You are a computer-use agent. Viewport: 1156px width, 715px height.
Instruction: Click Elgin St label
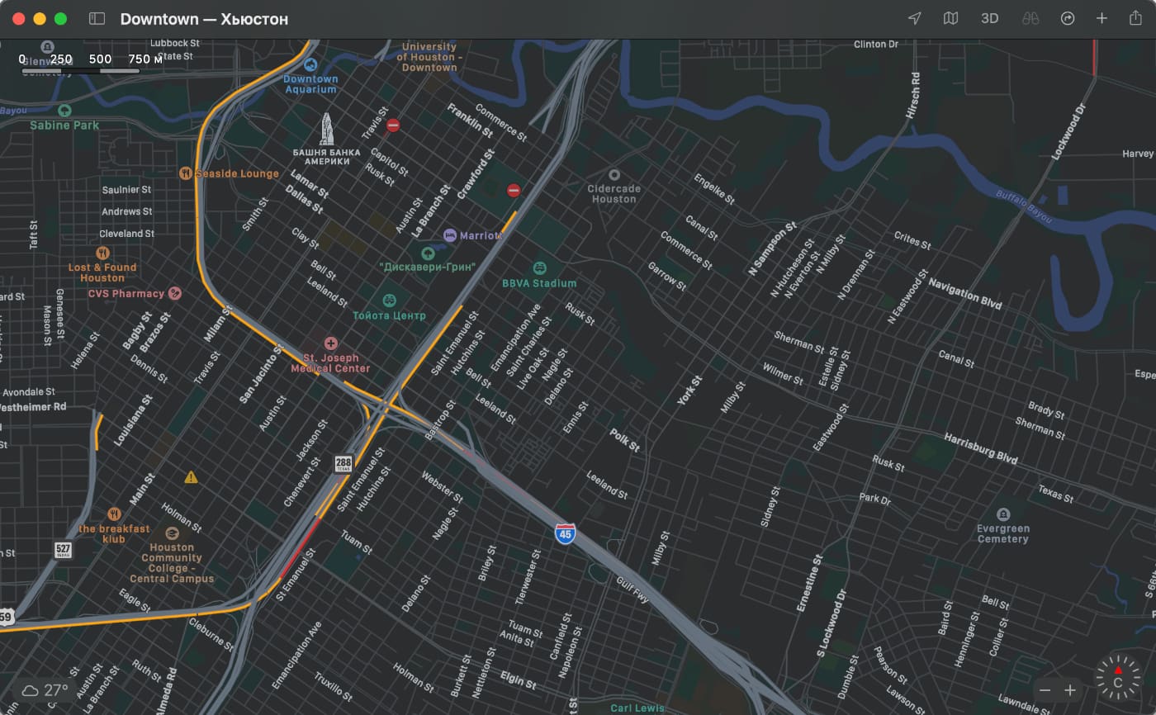519,680
